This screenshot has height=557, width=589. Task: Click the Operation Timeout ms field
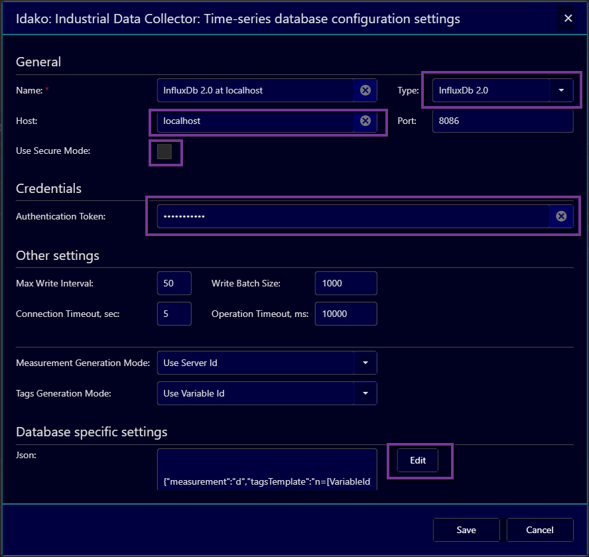click(346, 314)
